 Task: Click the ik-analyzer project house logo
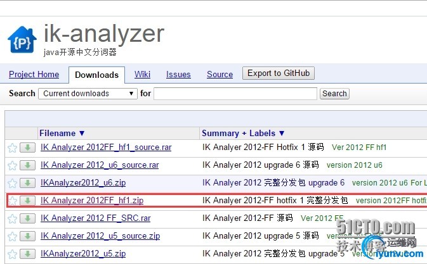(22, 40)
